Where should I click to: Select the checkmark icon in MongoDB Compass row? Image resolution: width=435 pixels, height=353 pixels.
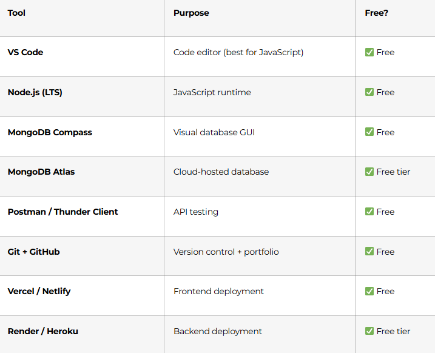(x=369, y=132)
